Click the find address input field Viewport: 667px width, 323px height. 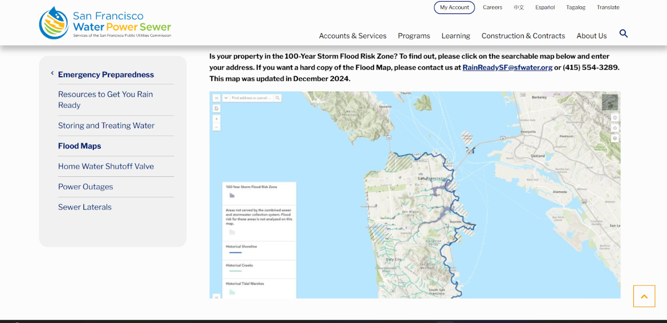(251, 98)
